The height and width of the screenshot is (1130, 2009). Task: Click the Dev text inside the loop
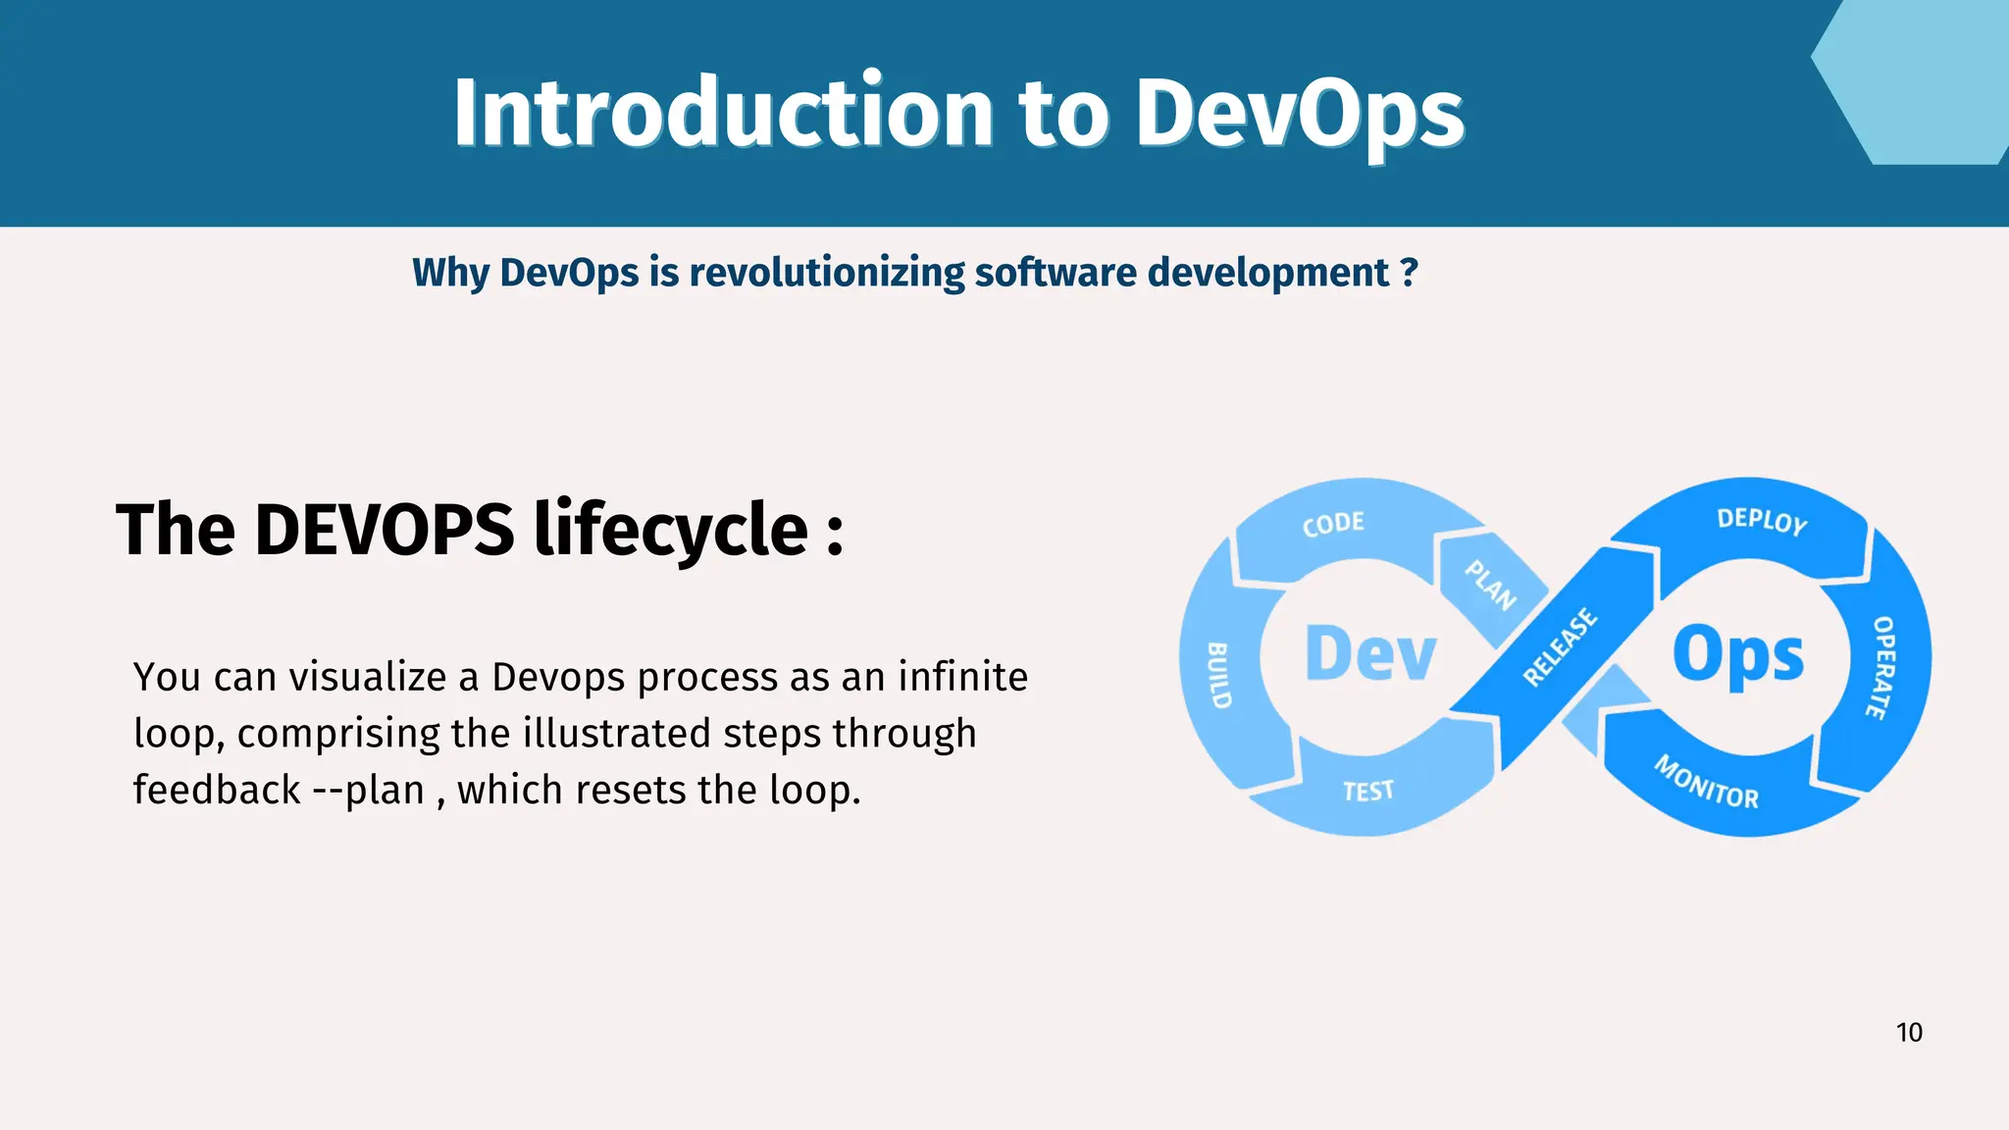[1370, 654]
